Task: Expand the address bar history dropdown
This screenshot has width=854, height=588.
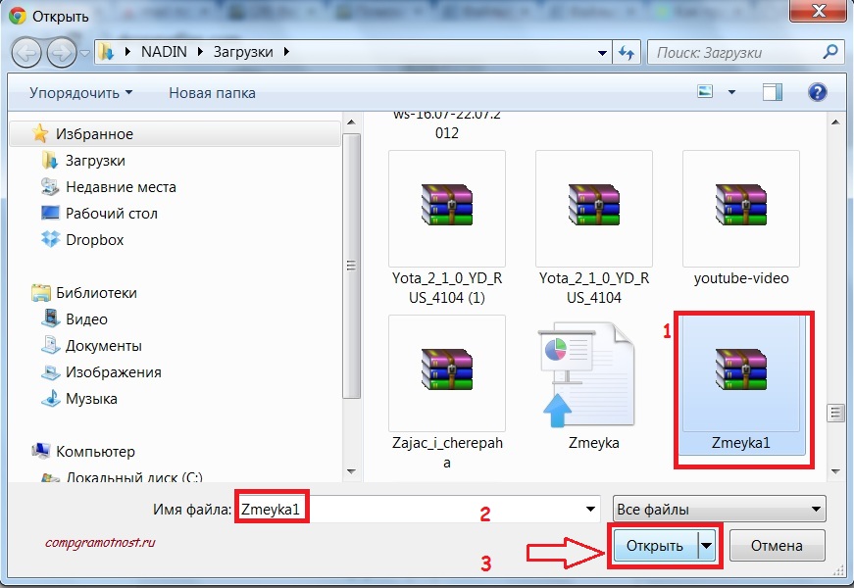Action: pos(602,53)
